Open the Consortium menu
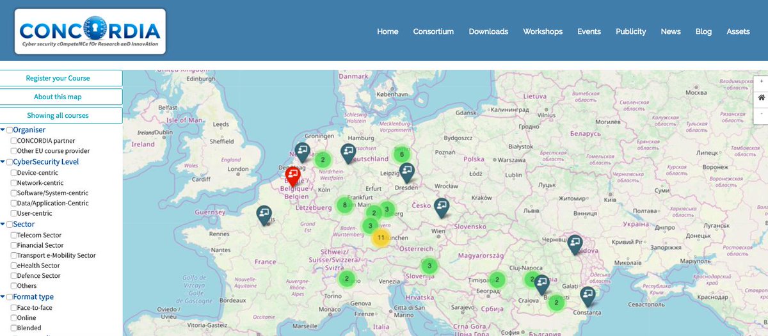Screen dimensions: 768x336 [x=433, y=31]
